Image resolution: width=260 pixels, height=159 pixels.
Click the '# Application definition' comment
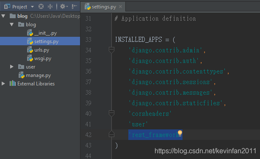(x=155, y=19)
